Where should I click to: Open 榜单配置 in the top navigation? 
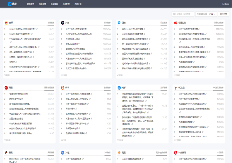tap(66, 4)
